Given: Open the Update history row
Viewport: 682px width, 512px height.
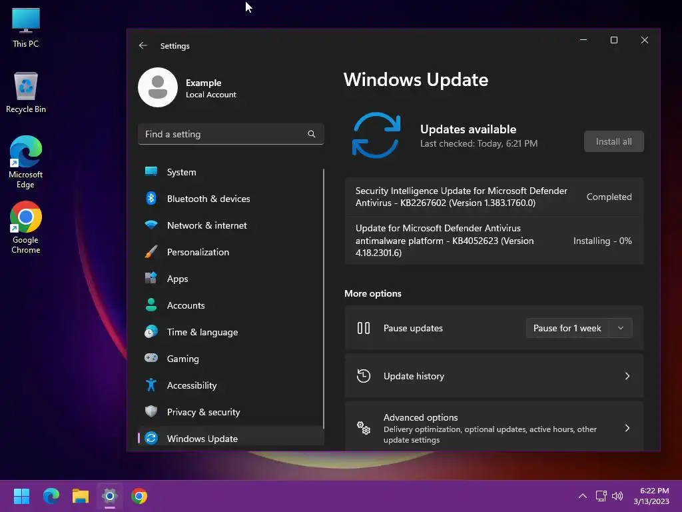Looking at the screenshot, I should tap(494, 376).
